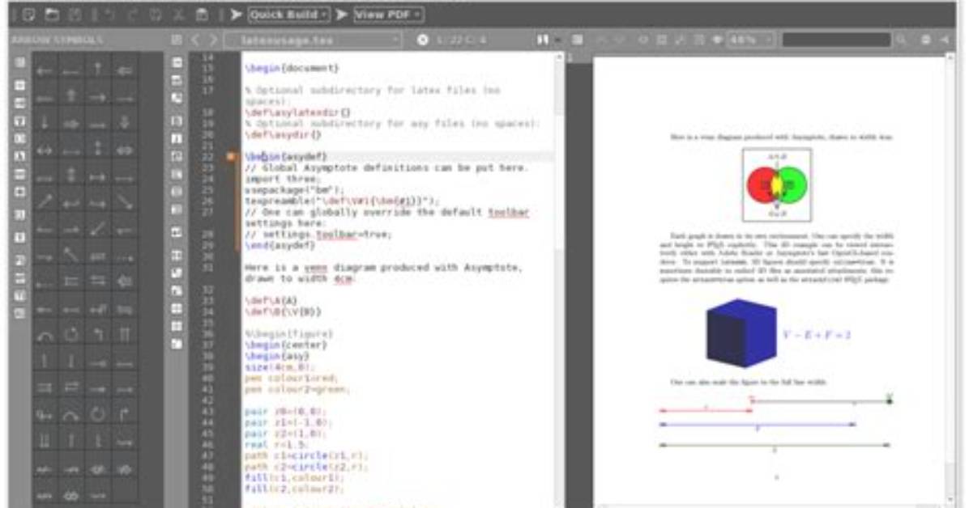Click the orange bookmark marker at line 22
The height and width of the screenshot is (508, 969).
click(x=231, y=157)
